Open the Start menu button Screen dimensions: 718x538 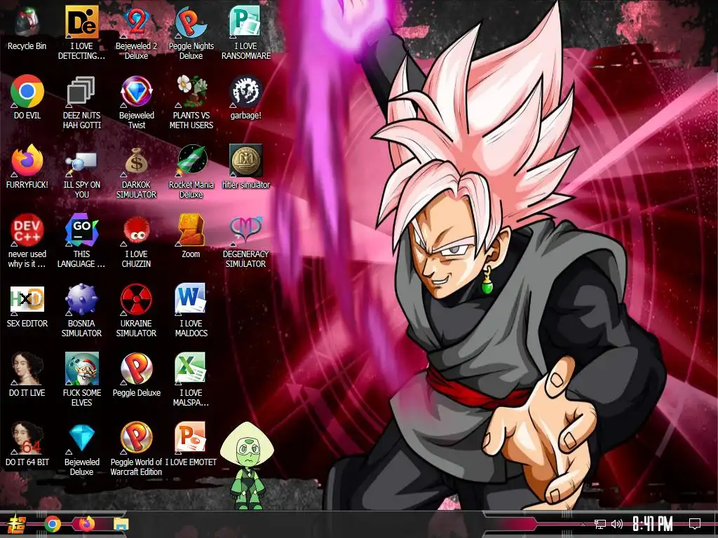pos(16,524)
